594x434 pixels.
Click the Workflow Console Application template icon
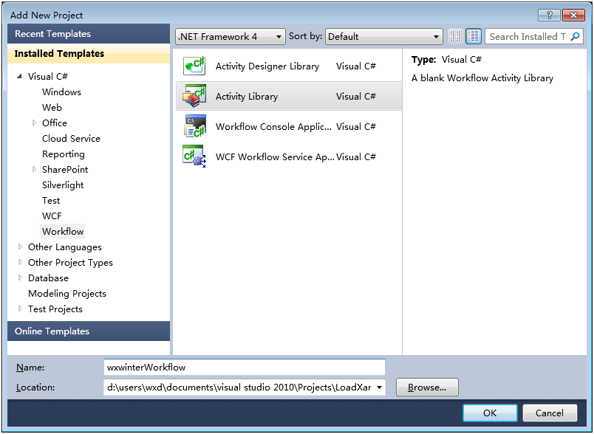194,126
